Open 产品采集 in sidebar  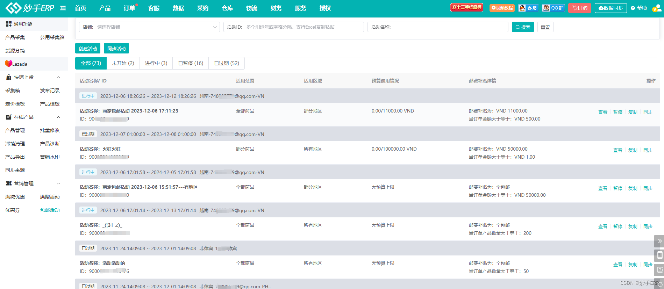click(x=15, y=37)
